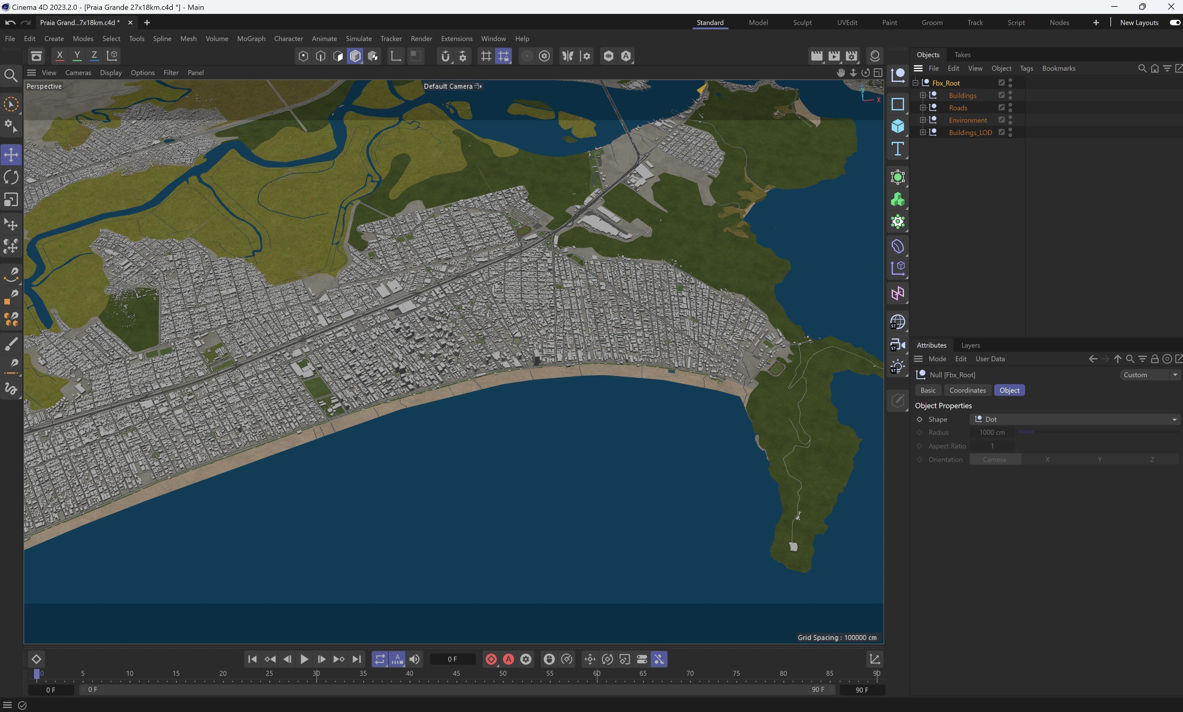Click the Redo arrow icon
1183x712 pixels.
(26, 23)
